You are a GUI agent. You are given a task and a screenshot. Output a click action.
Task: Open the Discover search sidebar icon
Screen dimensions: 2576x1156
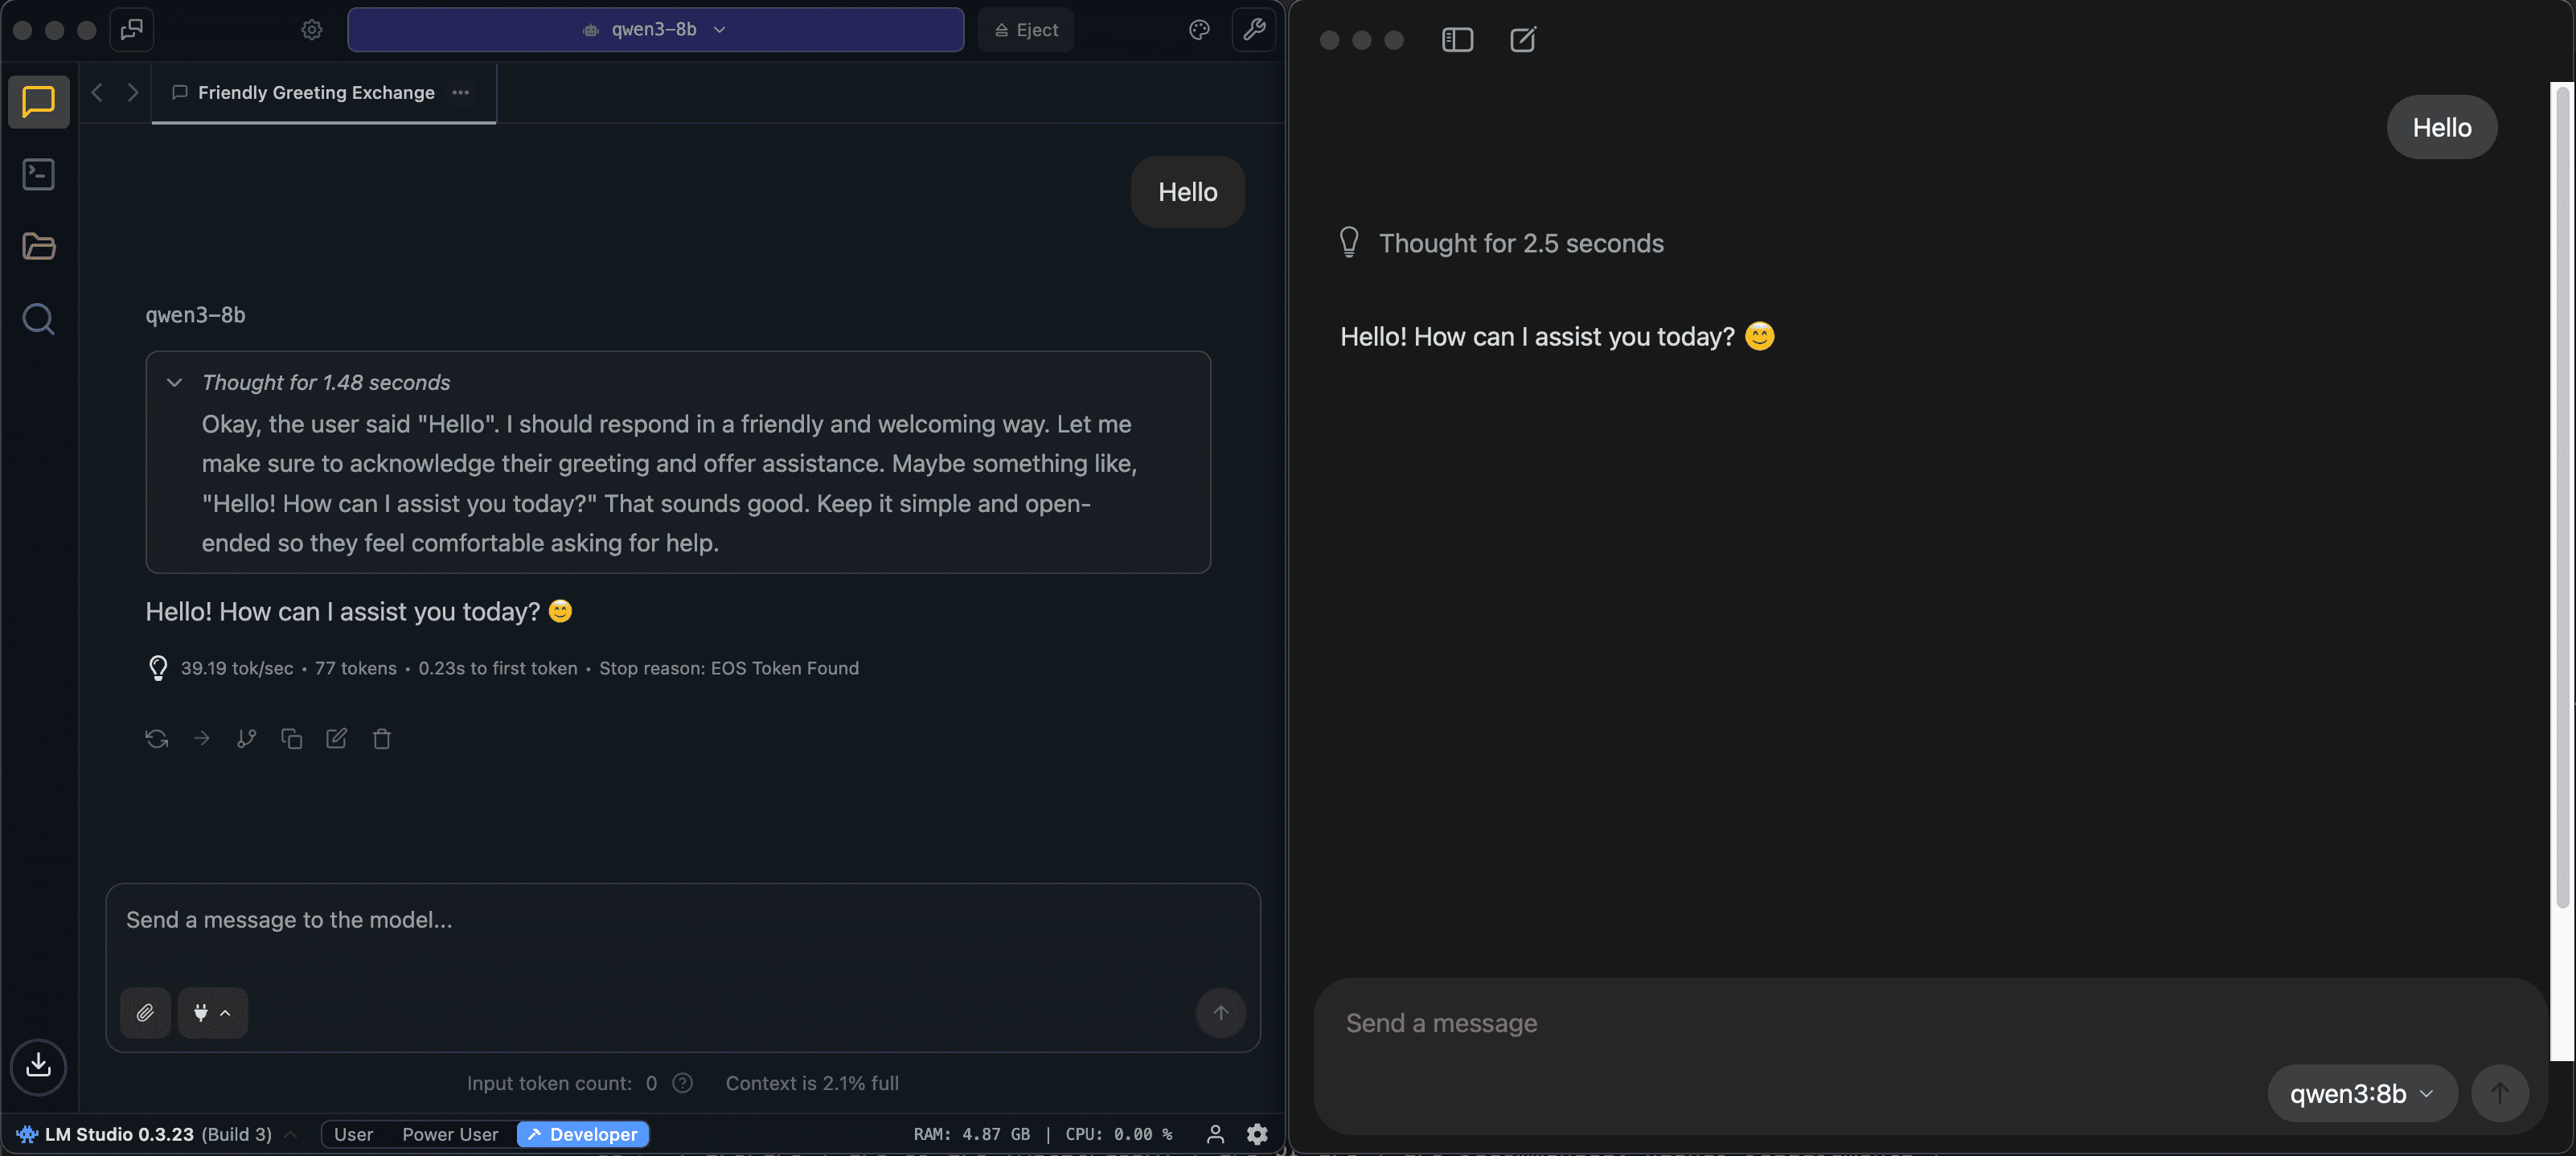coord(38,319)
